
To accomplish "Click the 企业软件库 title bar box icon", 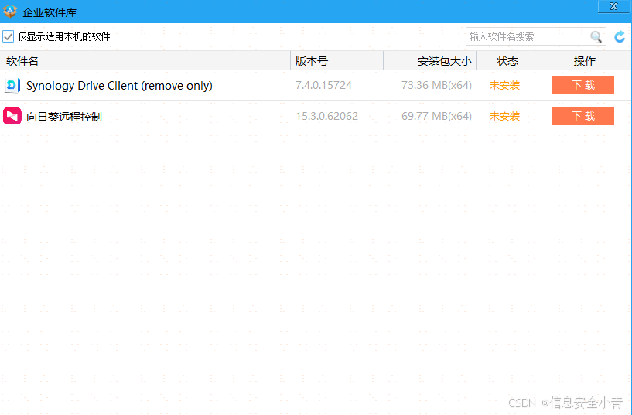I will [x=10, y=12].
